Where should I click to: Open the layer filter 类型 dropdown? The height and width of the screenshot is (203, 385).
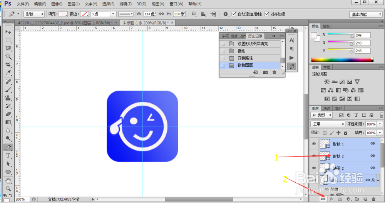321,115
